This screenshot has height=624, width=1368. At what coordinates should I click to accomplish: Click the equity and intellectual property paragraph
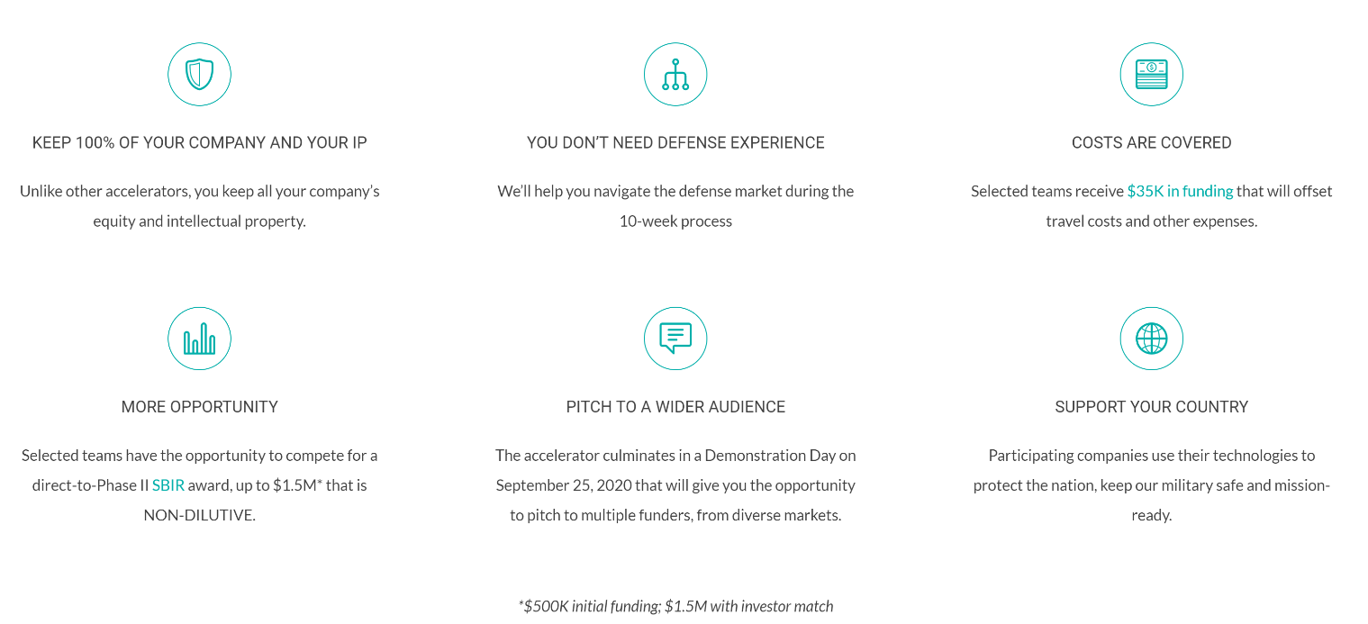click(199, 206)
